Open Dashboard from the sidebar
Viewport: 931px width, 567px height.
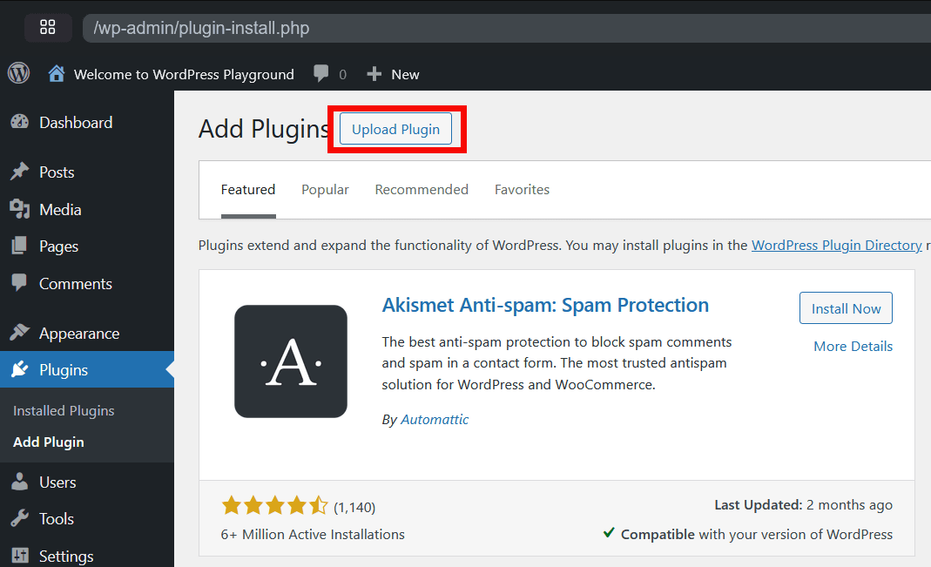[x=75, y=123]
